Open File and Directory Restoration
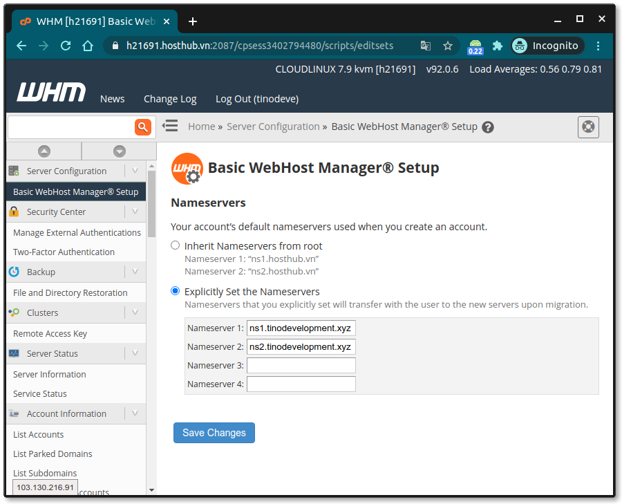The image size is (622, 504). (70, 293)
